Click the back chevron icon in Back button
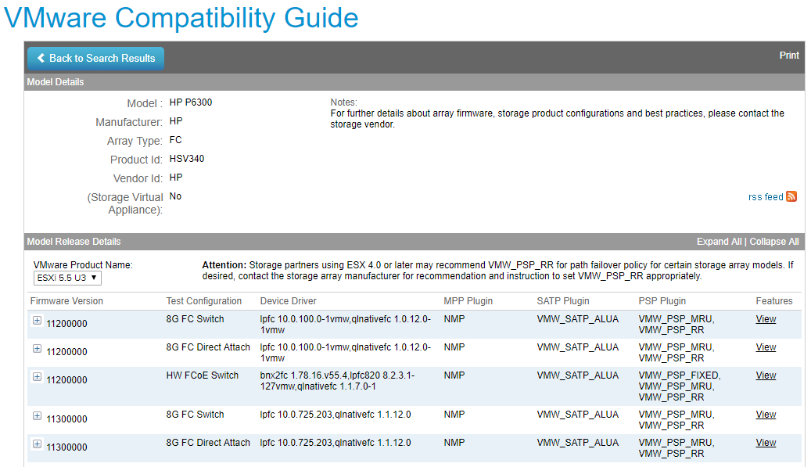This screenshot has width=811, height=467. click(x=41, y=58)
